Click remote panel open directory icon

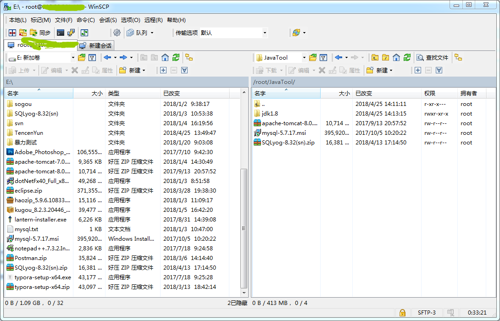[313, 58]
